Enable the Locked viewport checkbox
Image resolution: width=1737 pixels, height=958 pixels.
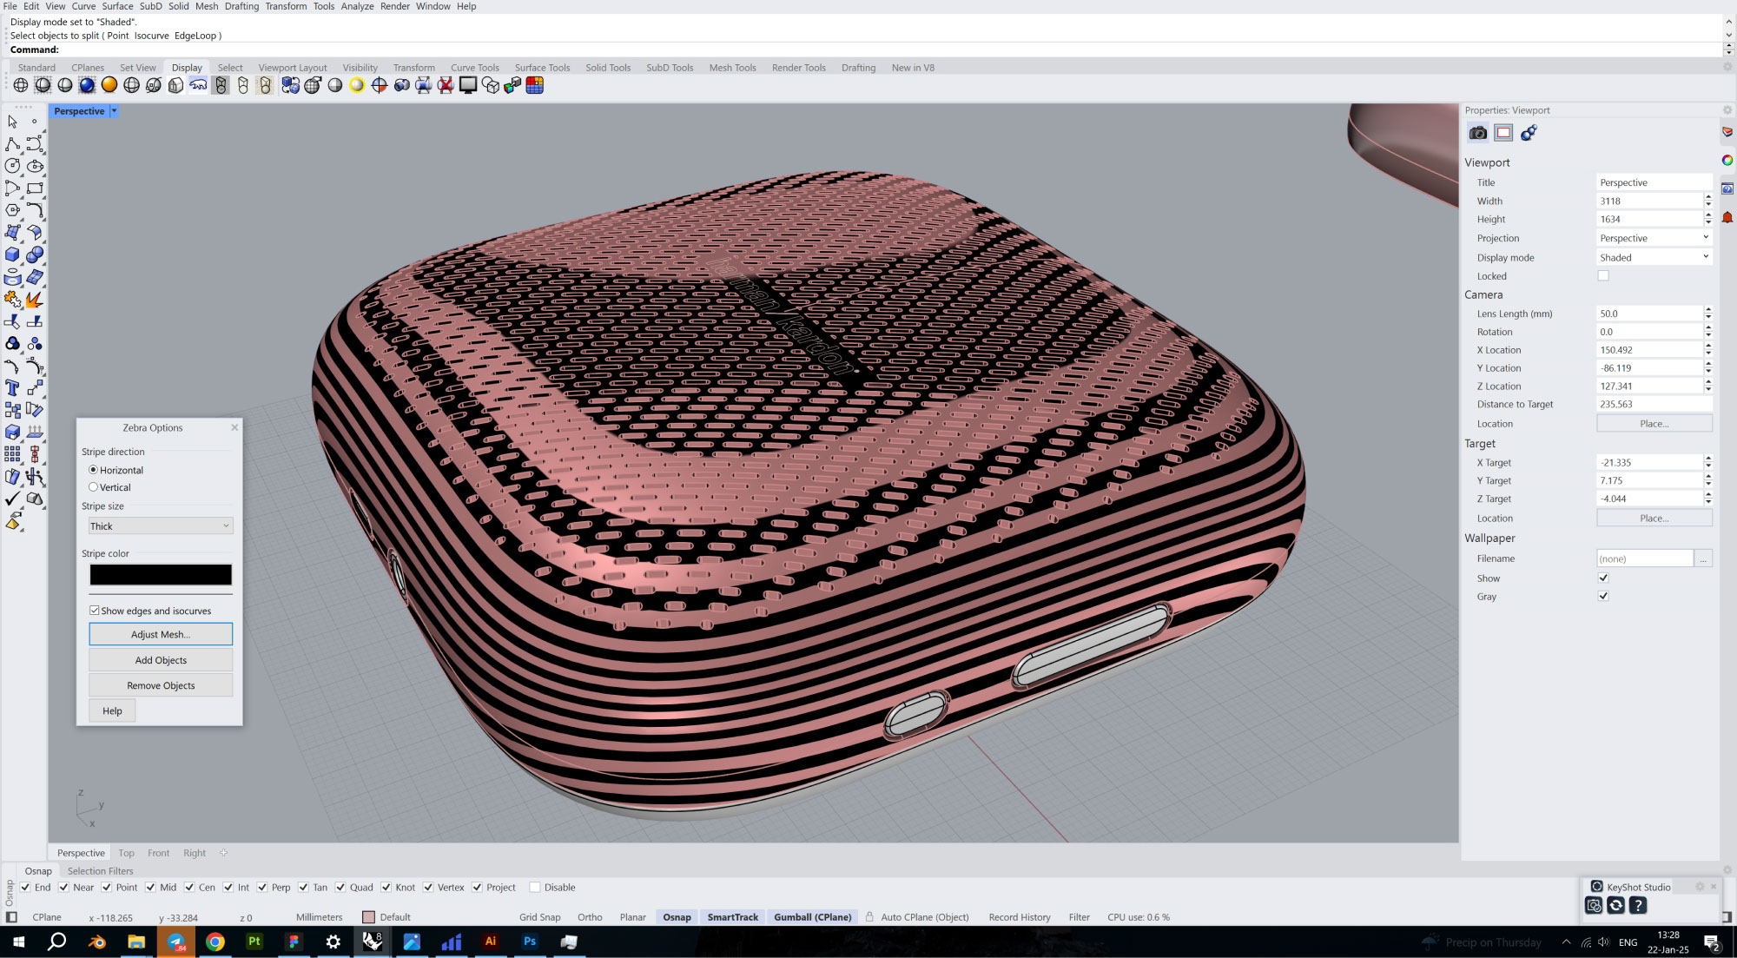tap(1603, 276)
